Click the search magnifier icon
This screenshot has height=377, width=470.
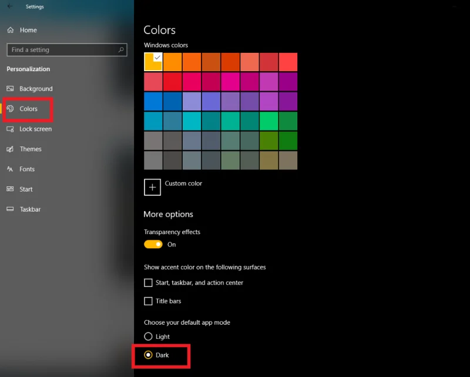coord(121,50)
